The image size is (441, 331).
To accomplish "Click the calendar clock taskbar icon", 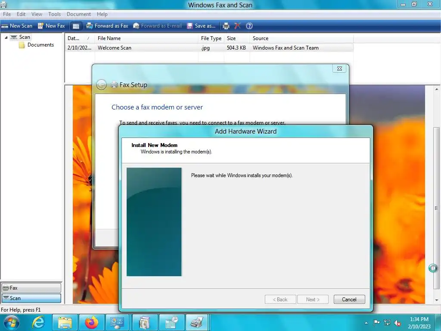I will coord(171,322).
